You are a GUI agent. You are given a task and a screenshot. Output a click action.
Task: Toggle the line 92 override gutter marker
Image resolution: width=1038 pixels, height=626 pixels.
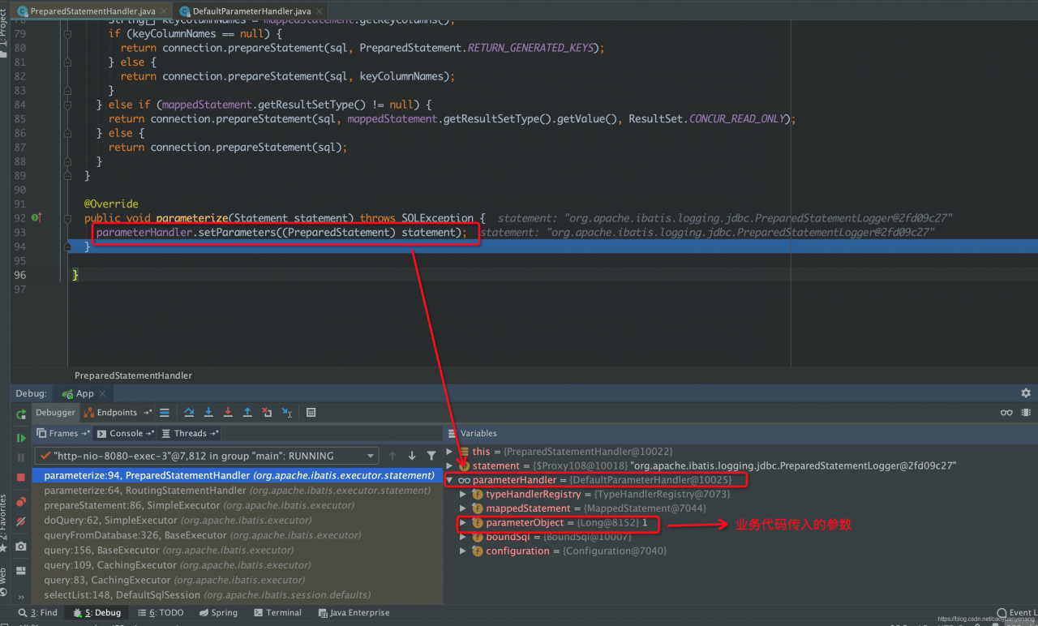tap(36, 218)
